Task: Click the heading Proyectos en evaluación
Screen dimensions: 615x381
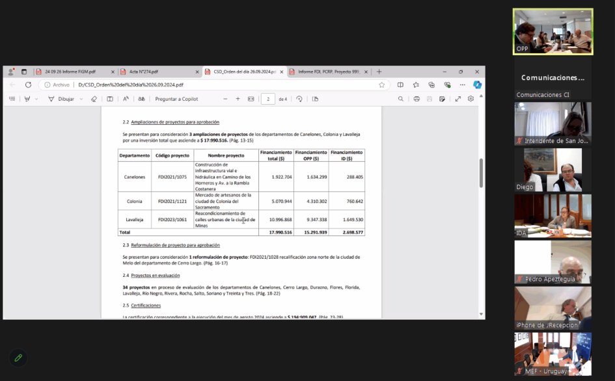Action: pos(156,276)
